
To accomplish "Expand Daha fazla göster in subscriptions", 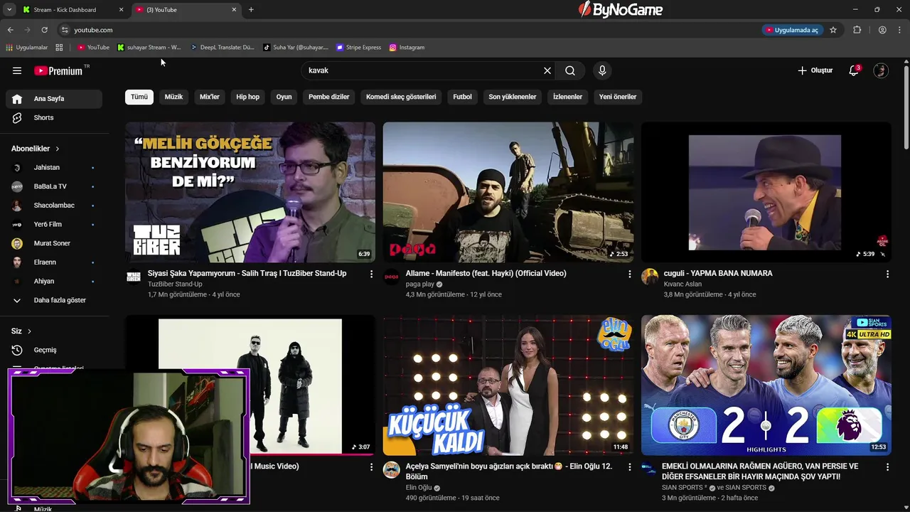I will pyautogui.click(x=54, y=300).
